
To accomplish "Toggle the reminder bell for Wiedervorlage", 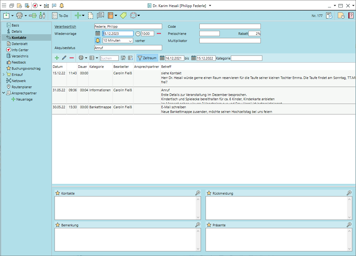I will tap(98, 40).
